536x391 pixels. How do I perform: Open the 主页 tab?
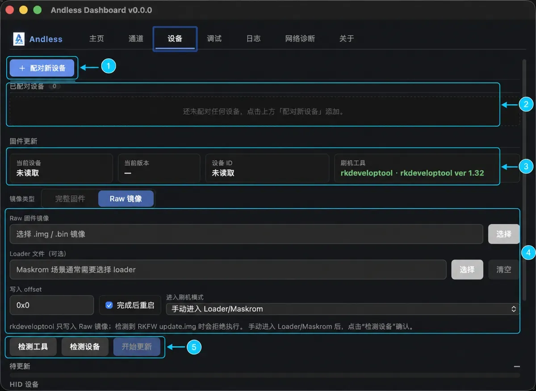point(96,38)
